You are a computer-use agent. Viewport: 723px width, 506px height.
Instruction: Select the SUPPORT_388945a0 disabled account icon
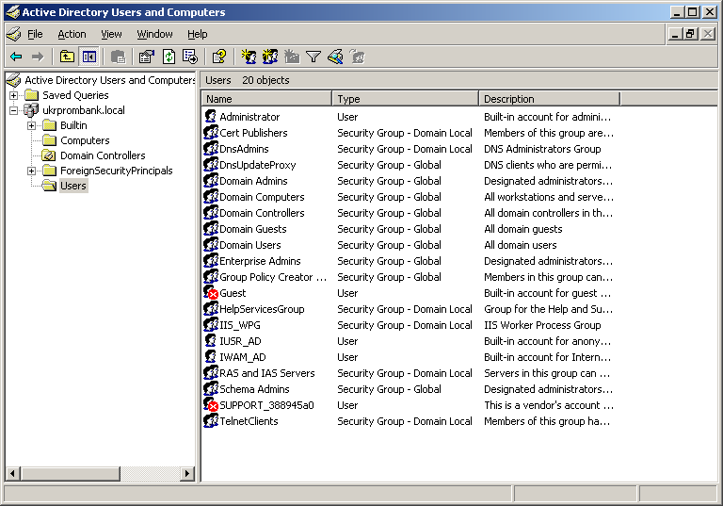click(x=211, y=405)
